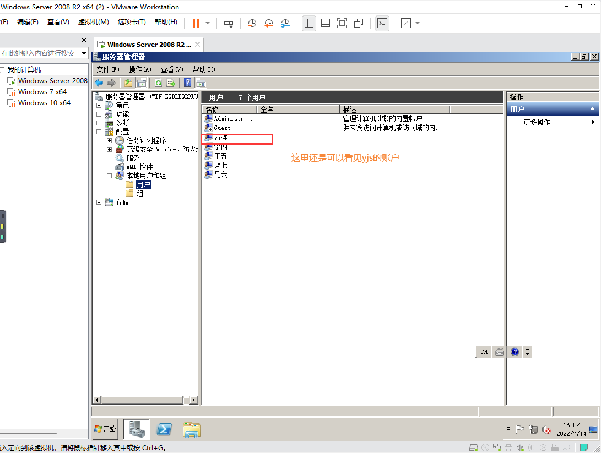The width and height of the screenshot is (601, 453).
Task: Switch to Unity mode icon
Action: click(x=359, y=23)
